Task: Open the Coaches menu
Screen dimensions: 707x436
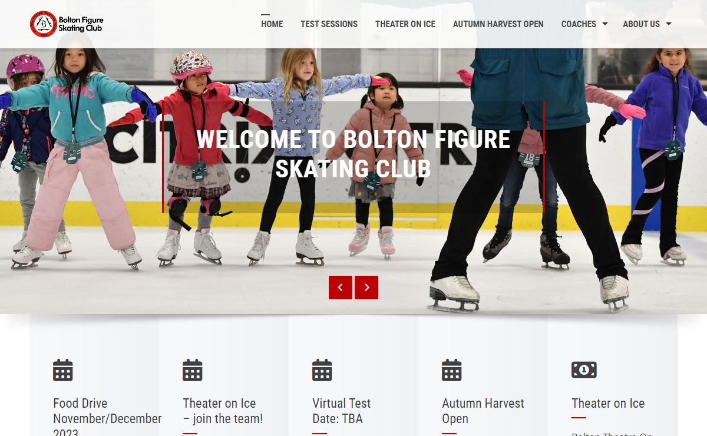Action: tap(579, 24)
